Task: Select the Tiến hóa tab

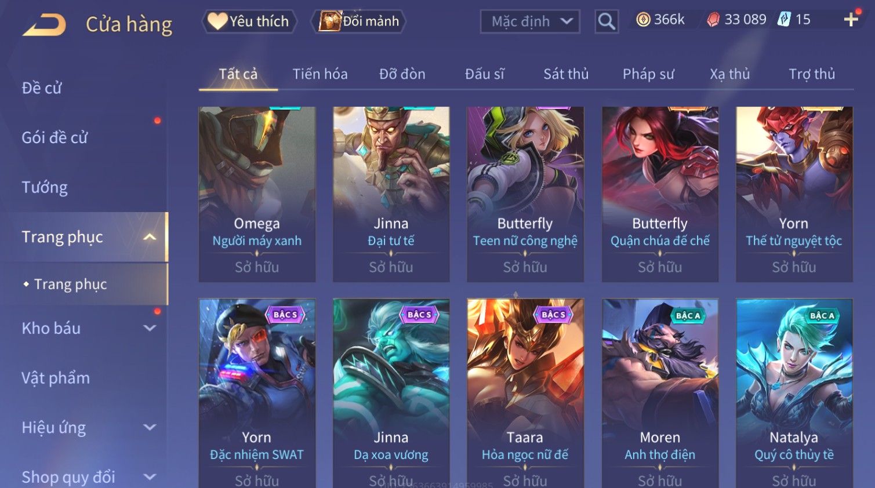Action: coord(320,74)
